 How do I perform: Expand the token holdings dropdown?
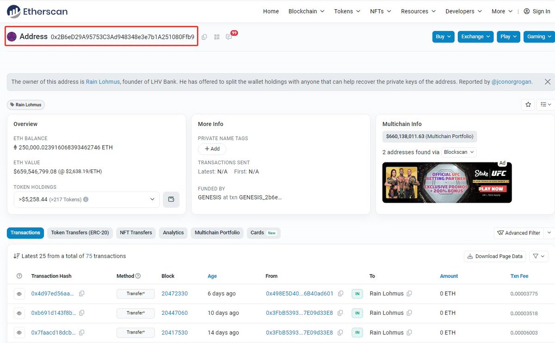coord(86,199)
